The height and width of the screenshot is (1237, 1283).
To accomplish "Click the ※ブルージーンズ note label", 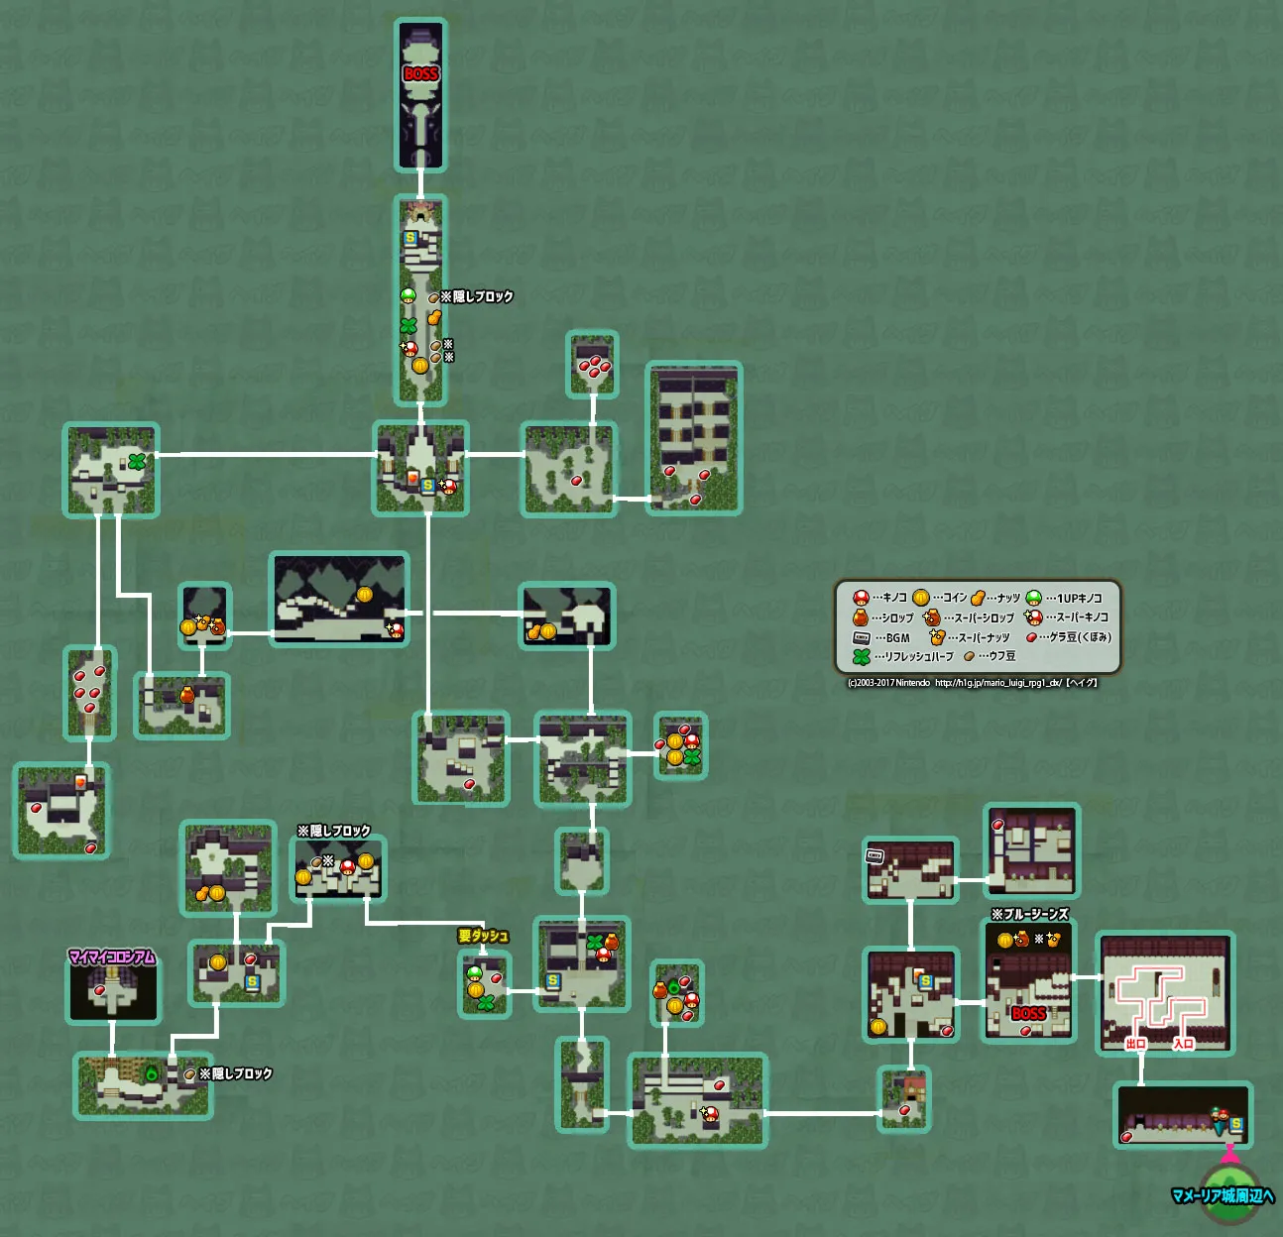I will point(1030,914).
